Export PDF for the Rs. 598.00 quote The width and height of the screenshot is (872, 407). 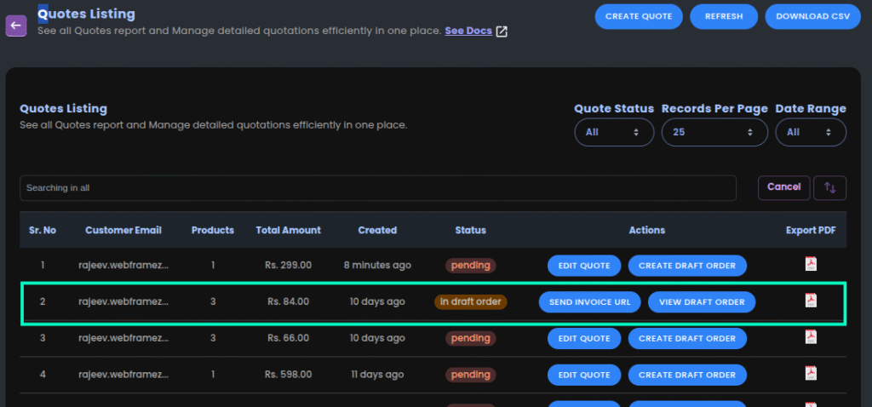[811, 373]
